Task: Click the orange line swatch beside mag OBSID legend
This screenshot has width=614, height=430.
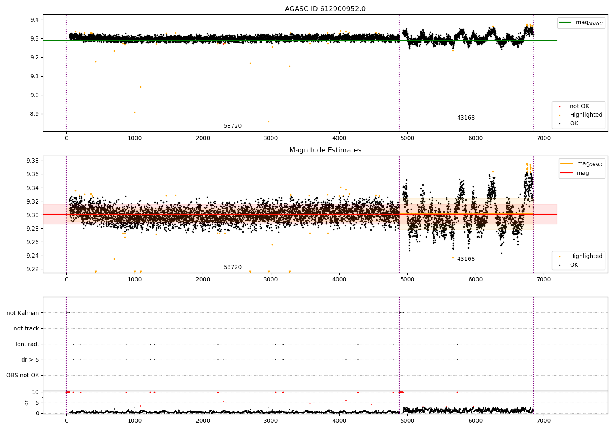Action: coord(567,164)
